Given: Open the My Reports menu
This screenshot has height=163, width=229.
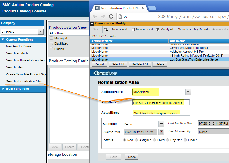Looking at the screenshot, I should click(202, 29).
